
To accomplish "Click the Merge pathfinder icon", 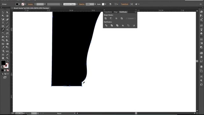I will coord(117,26).
